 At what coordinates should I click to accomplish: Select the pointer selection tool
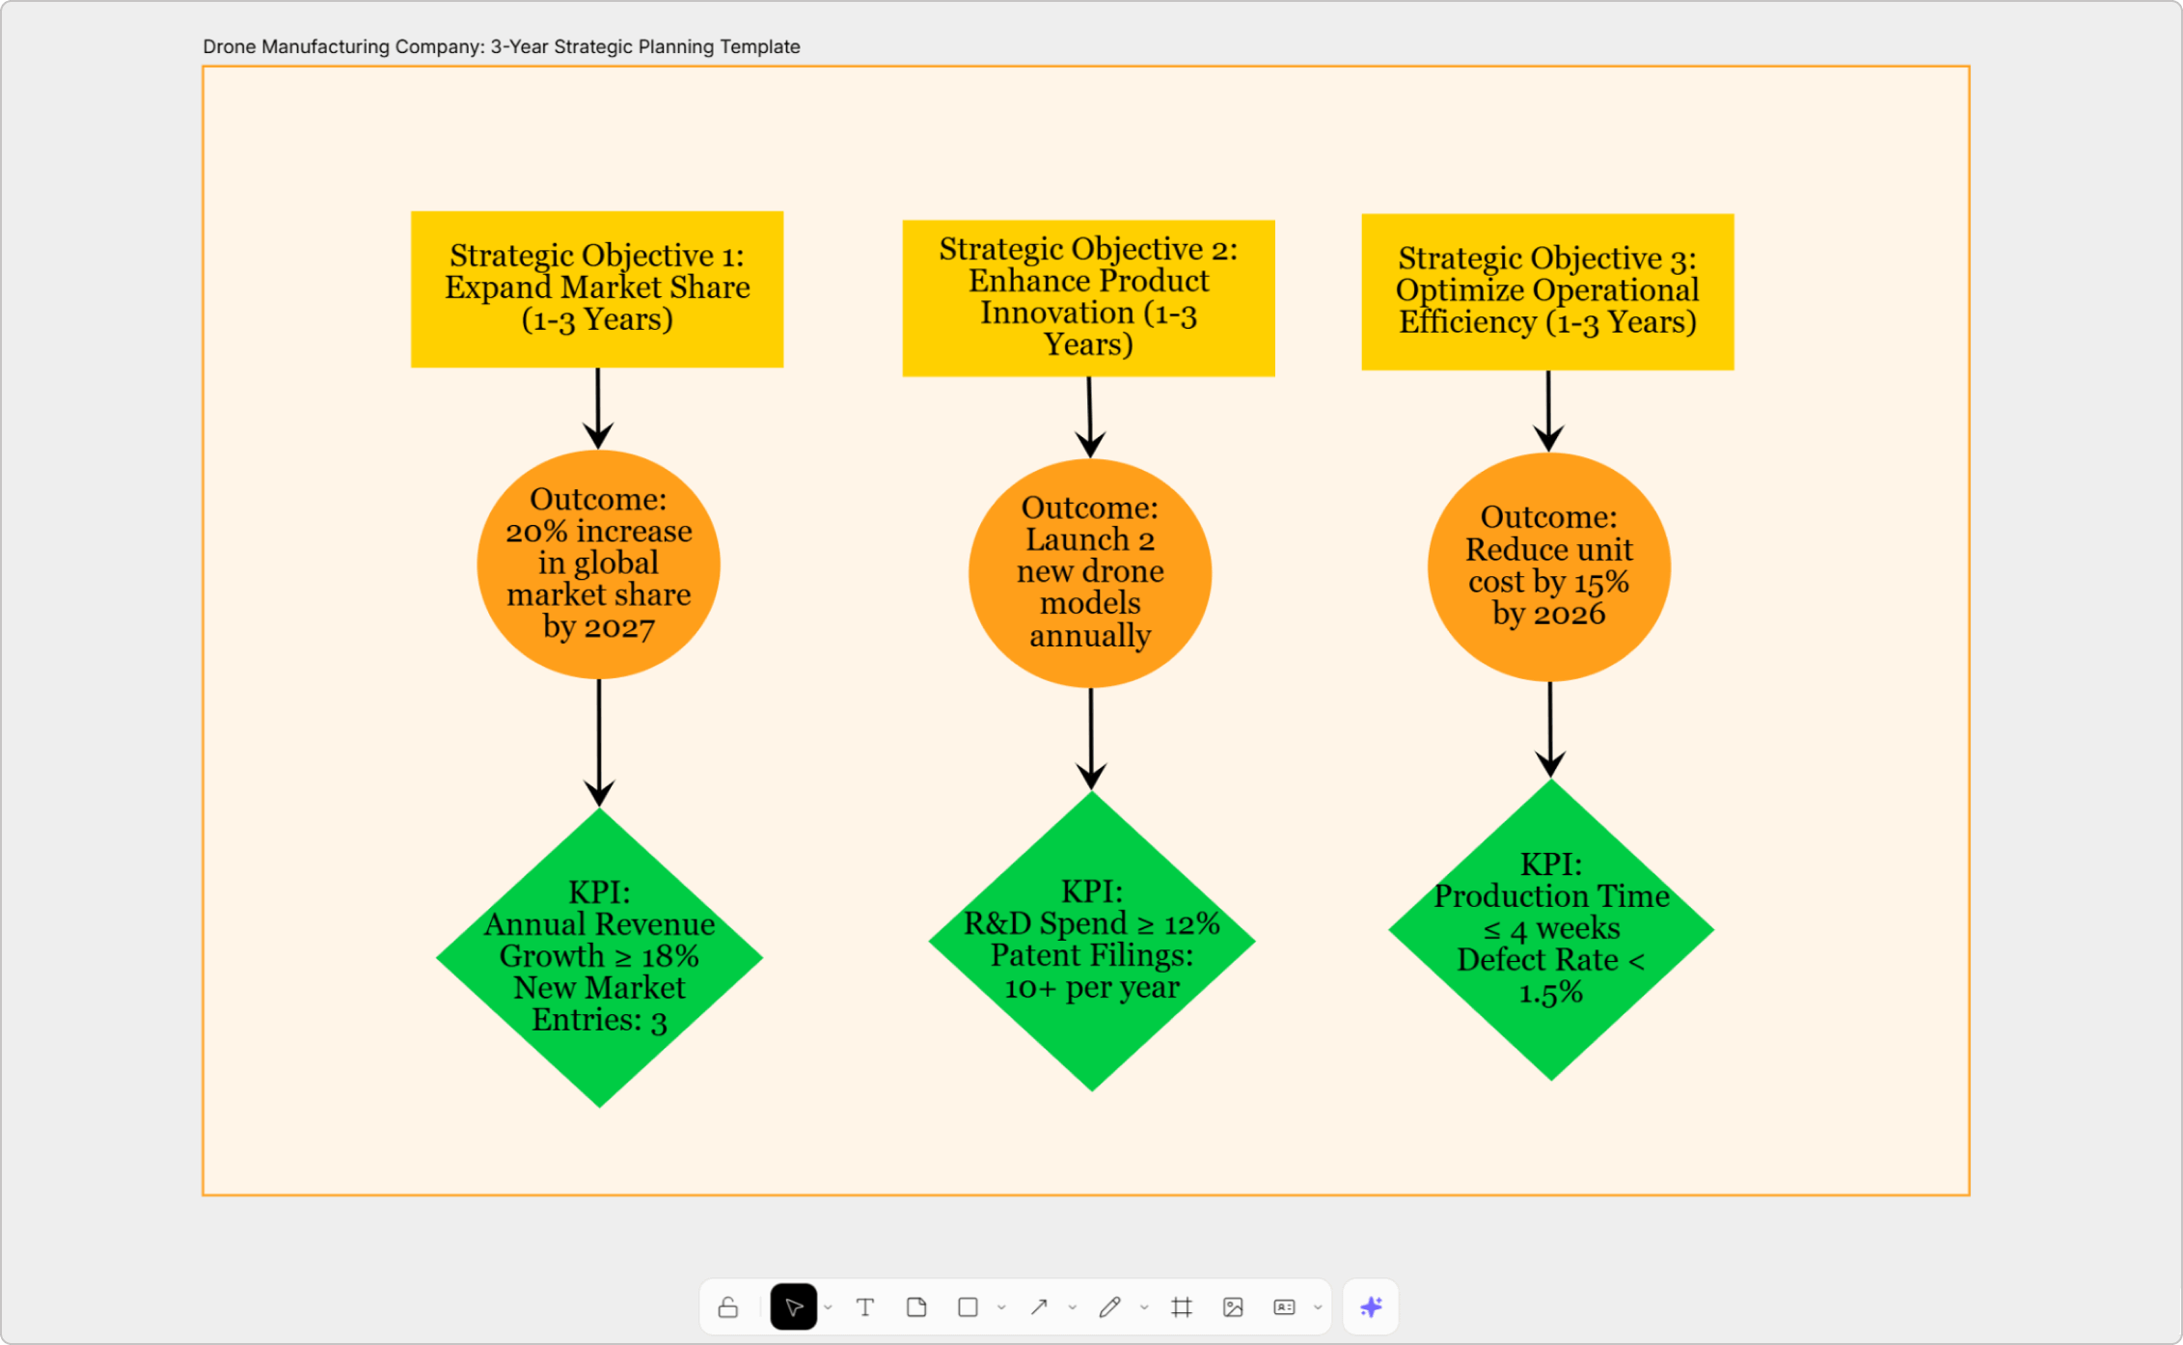793,1307
